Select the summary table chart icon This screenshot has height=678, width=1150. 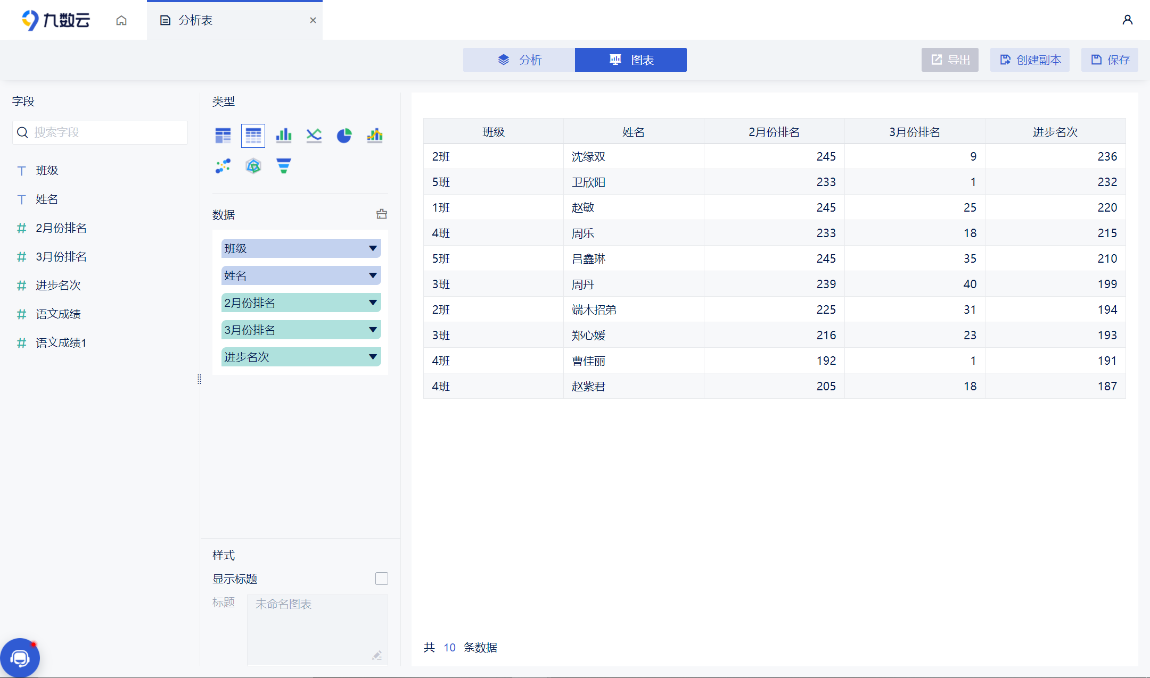coord(223,136)
